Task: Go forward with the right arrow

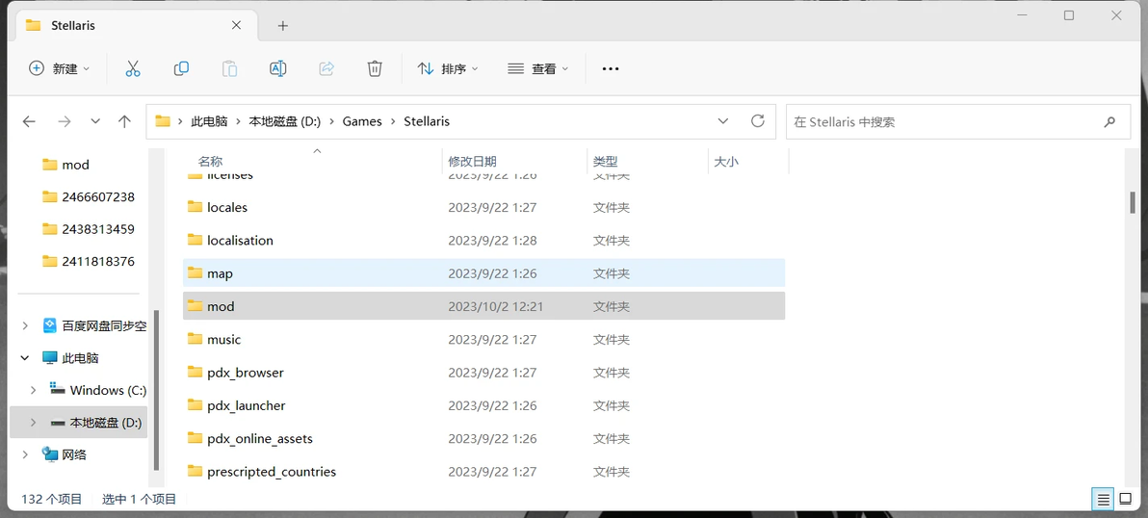Action: click(65, 121)
